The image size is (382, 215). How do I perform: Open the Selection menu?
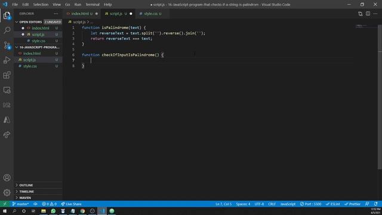[41, 4]
